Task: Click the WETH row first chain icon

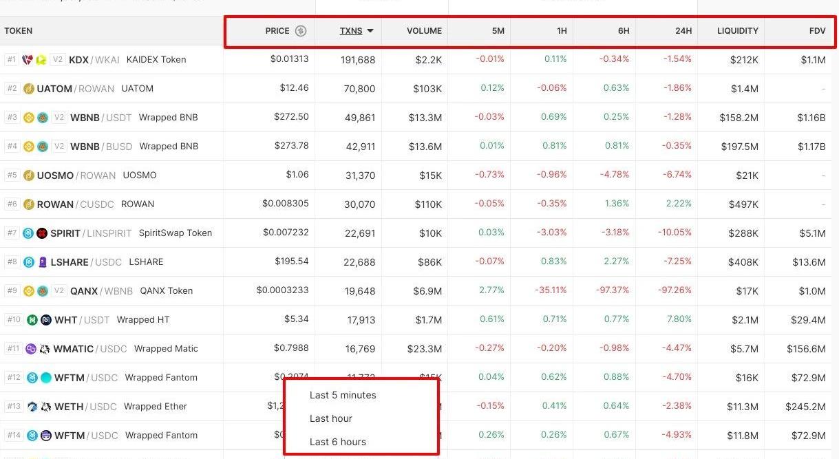Action: (x=32, y=407)
